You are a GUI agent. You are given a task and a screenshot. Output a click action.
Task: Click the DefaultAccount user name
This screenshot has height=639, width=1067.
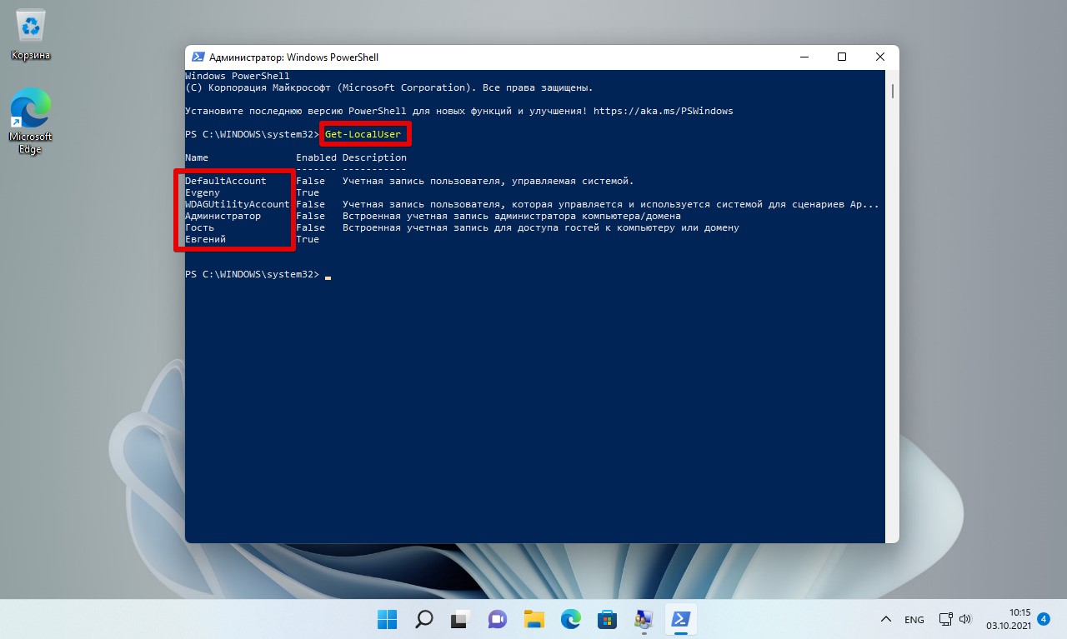(x=226, y=181)
